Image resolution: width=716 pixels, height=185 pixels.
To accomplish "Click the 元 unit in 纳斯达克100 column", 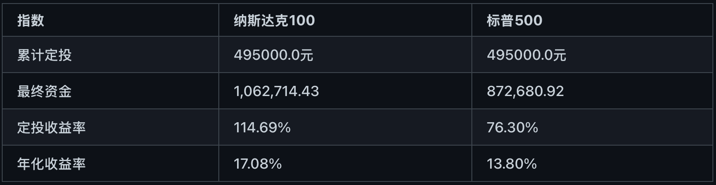I will tap(307, 55).
